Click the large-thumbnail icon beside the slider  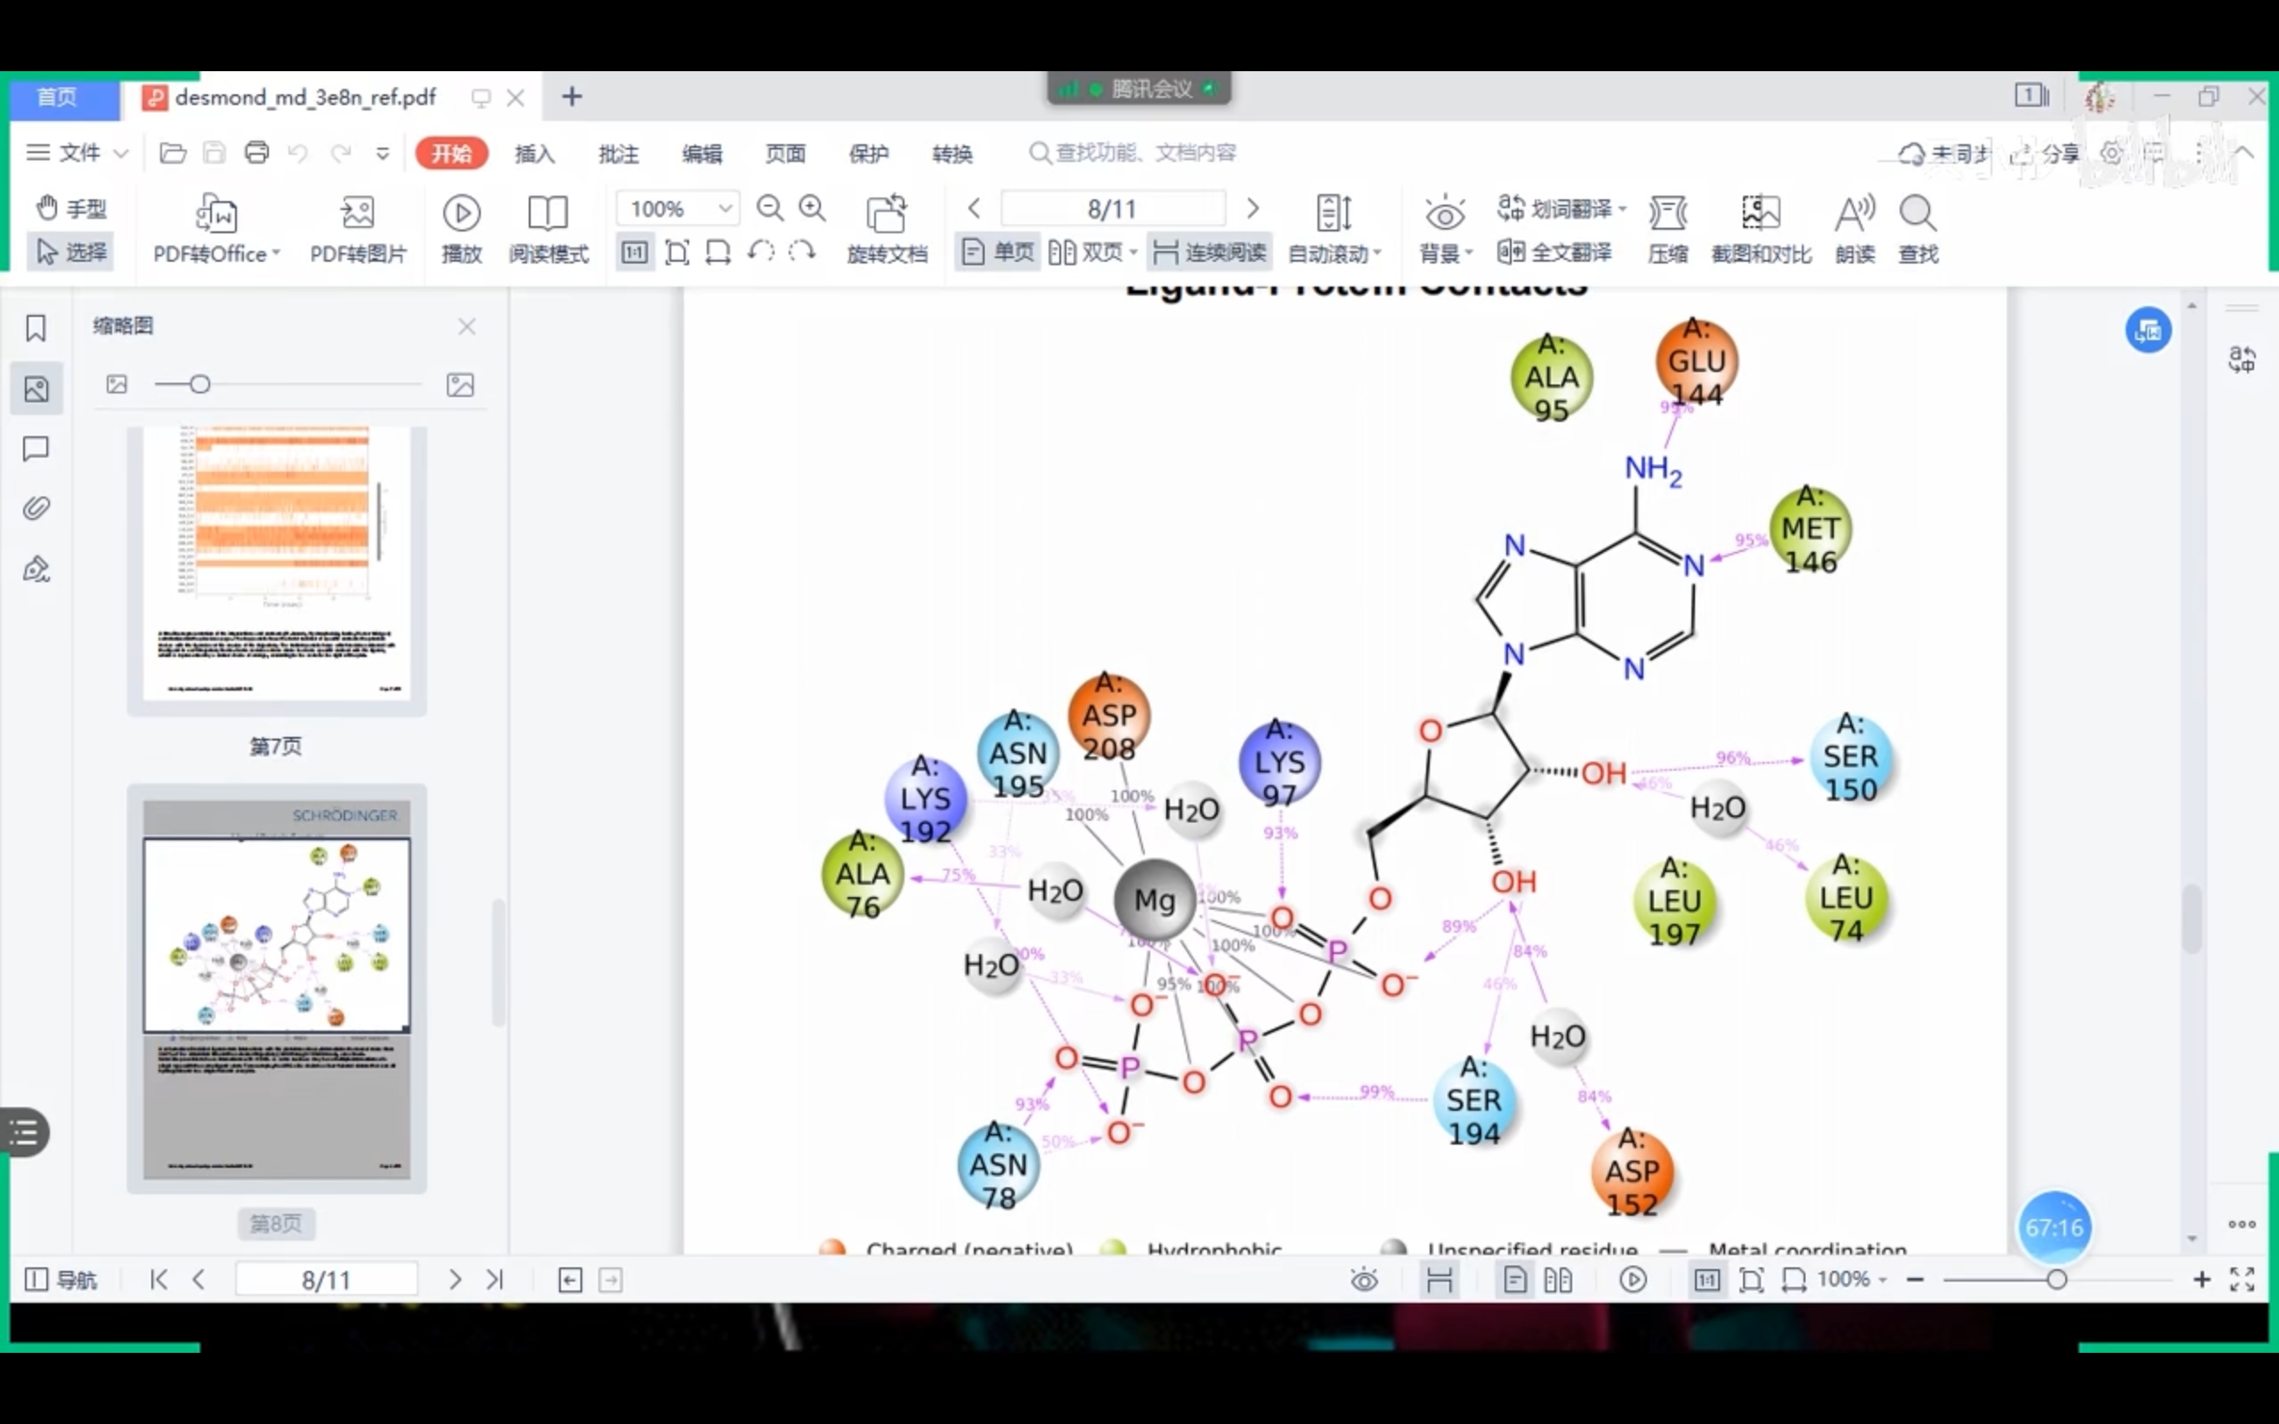click(x=460, y=384)
